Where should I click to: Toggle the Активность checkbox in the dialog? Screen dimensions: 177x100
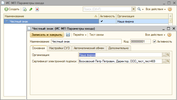coord(154,42)
